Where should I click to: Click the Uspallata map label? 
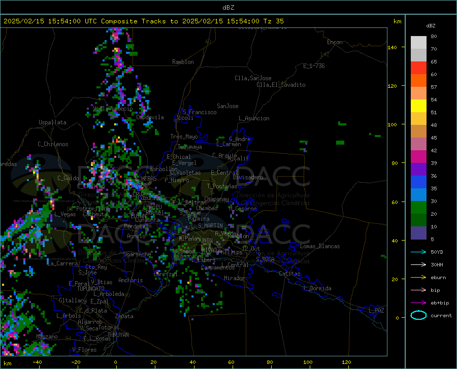pyautogui.click(x=52, y=122)
